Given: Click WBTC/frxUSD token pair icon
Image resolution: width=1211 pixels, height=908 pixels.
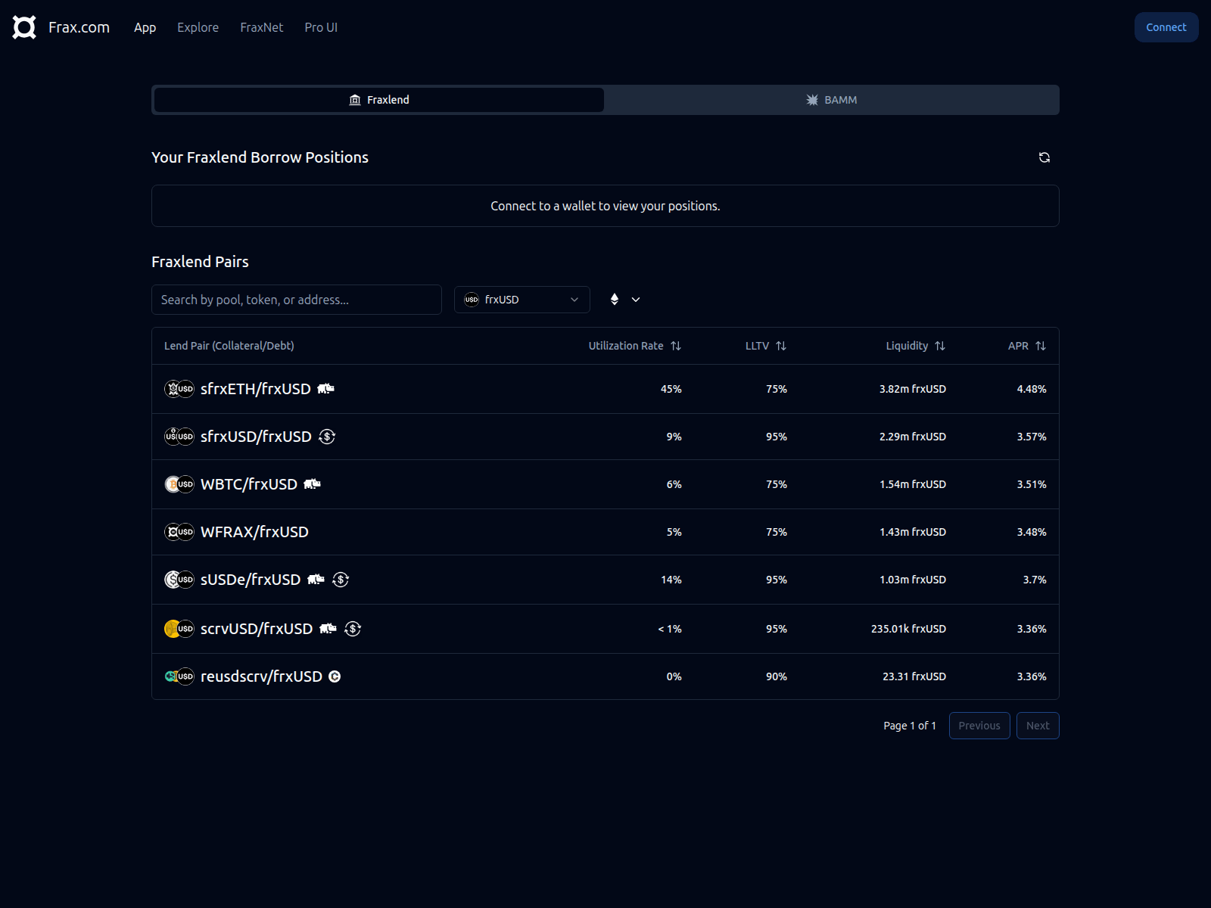Looking at the screenshot, I should click(179, 484).
